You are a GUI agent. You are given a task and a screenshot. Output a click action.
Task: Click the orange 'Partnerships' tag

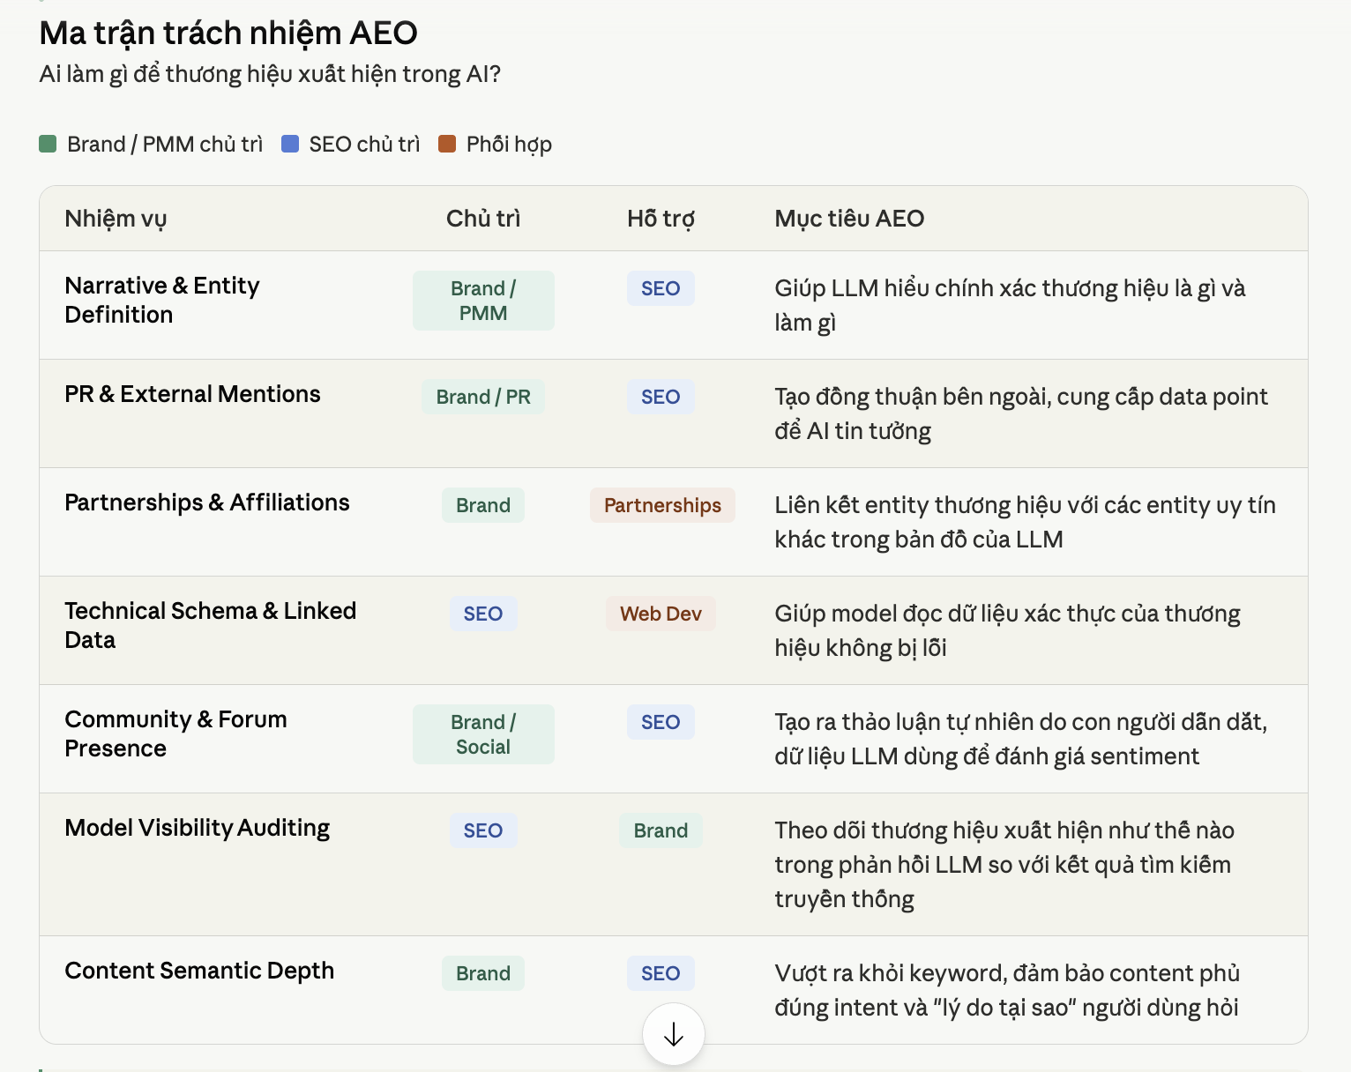pos(662,505)
